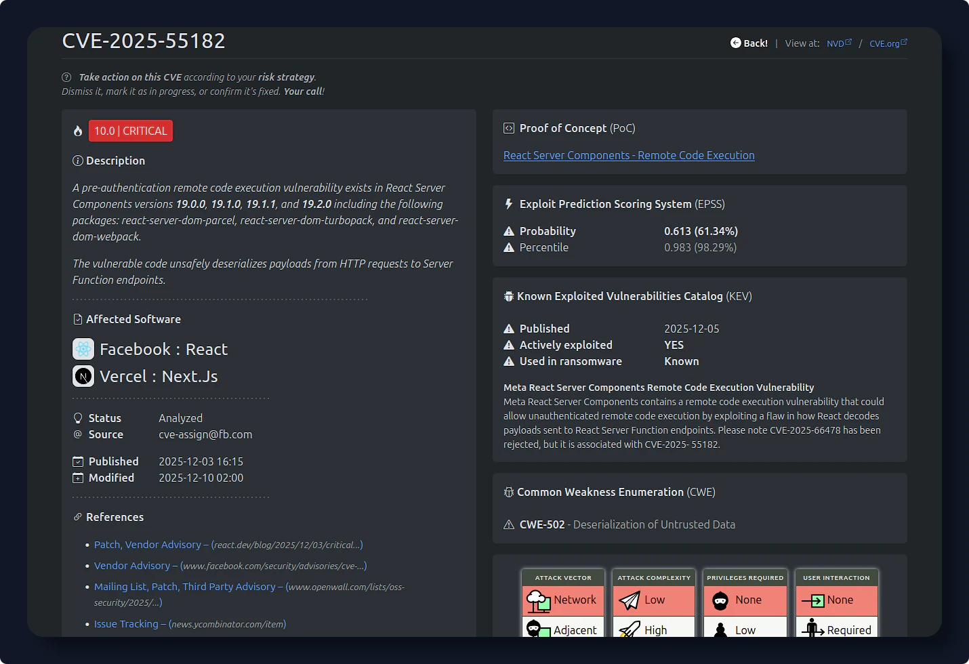Open the CVE.org external link
The height and width of the screenshot is (664, 969).
[x=887, y=43]
